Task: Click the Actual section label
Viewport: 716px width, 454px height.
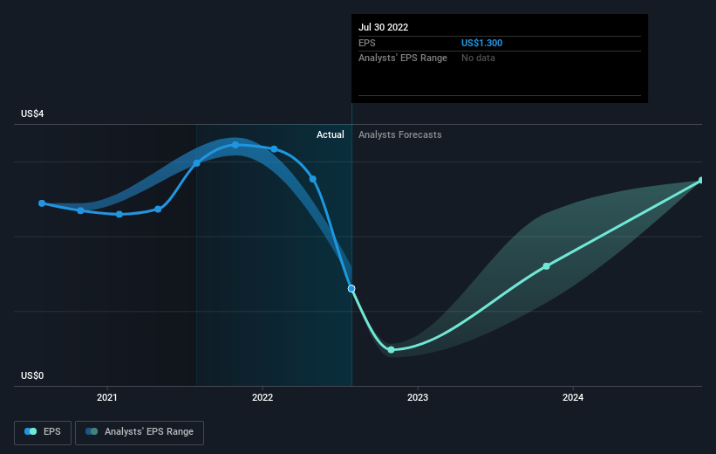Action: click(x=331, y=134)
